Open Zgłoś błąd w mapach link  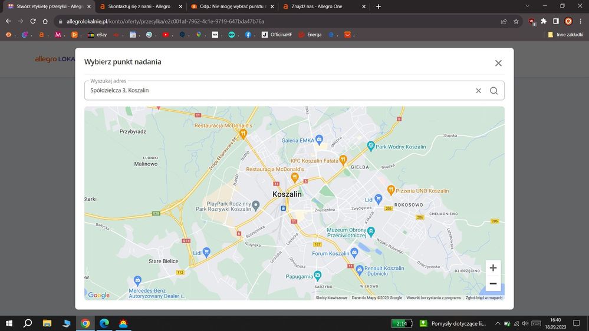pyautogui.click(x=484, y=297)
